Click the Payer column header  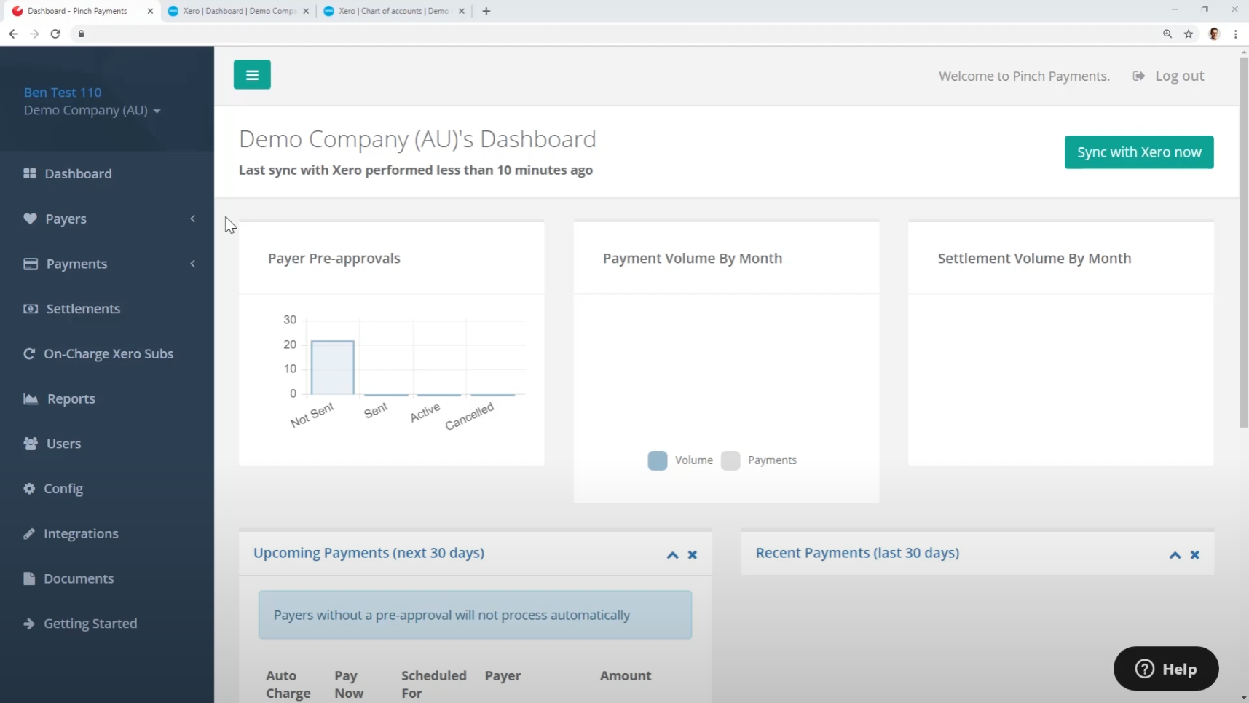503,676
